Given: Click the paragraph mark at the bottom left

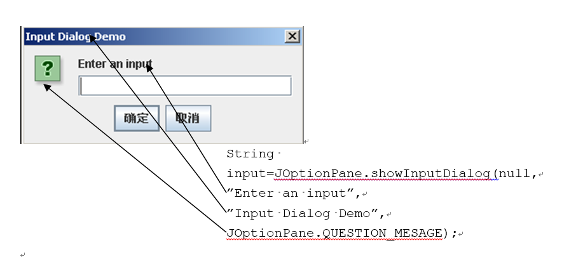Looking at the screenshot, I should 23,254.
